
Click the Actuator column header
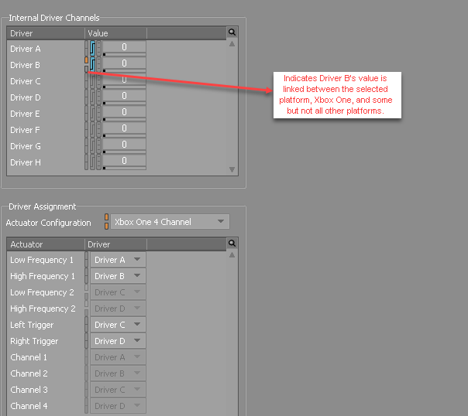point(46,244)
